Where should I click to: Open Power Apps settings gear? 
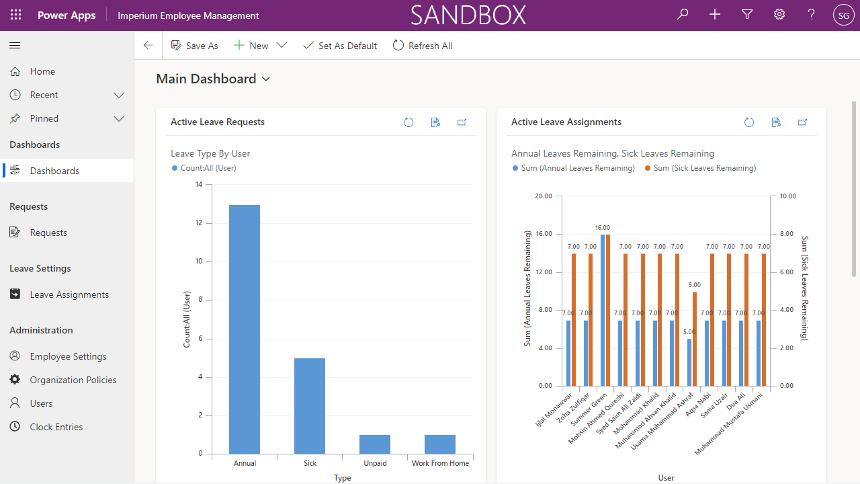coord(779,14)
